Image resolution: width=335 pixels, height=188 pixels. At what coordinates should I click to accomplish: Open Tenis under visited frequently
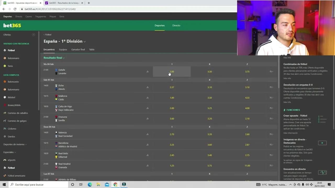coord(10,66)
